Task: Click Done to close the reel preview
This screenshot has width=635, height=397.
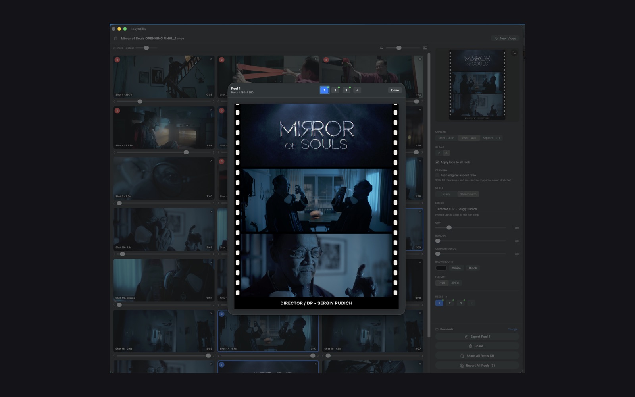Action: [395, 90]
